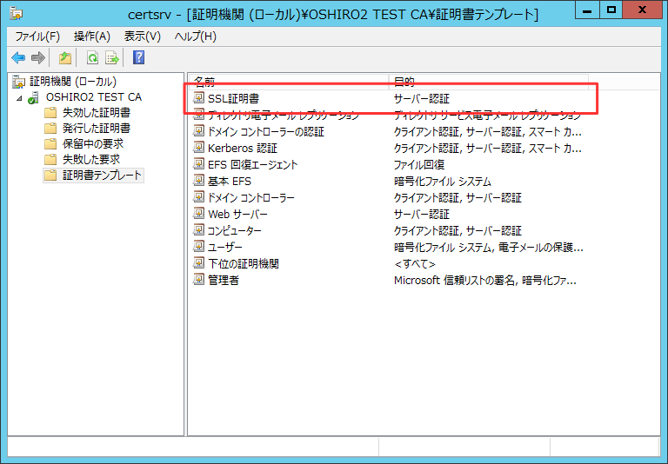Click template icon next to ドメイン コントローラー
Image resolution: width=668 pixels, height=464 pixels.
point(198,197)
